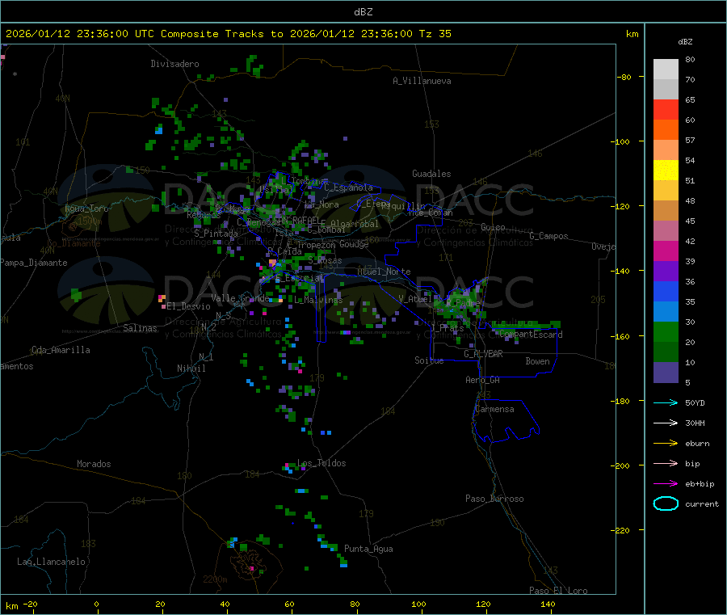
Task: Select the yellow 51-54 dBZ color swatch
Action: [x=666, y=171]
